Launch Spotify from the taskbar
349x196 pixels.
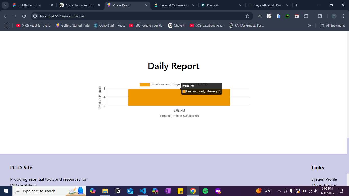coord(205,191)
